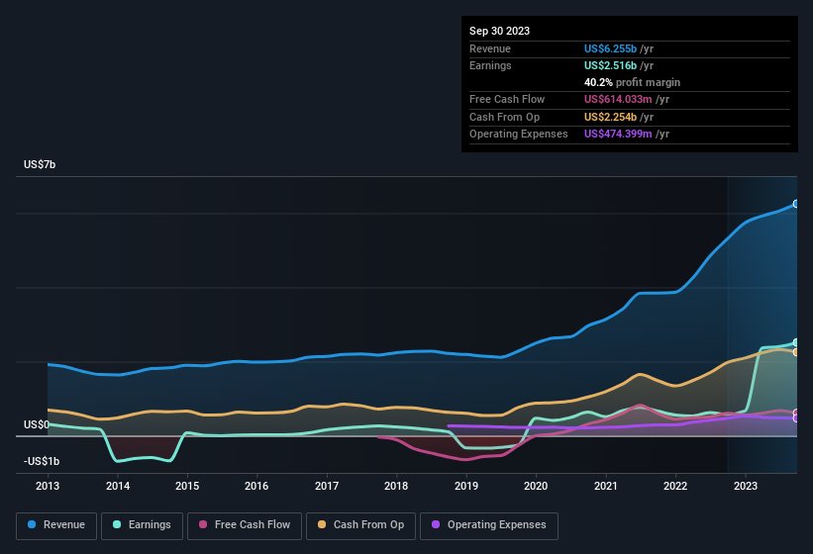This screenshot has height=554, width=813.
Task: Click the US$6.255b revenue value
Action: coord(610,48)
